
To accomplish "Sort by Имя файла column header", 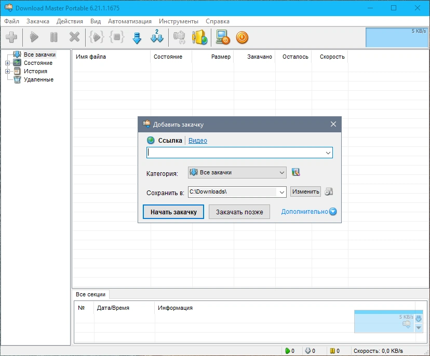I will point(111,57).
